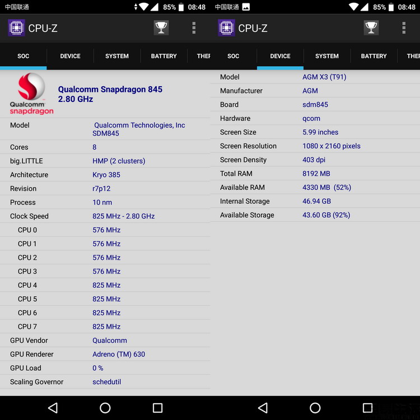Select Process value '10 nm'
The width and height of the screenshot is (420, 420).
point(102,203)
